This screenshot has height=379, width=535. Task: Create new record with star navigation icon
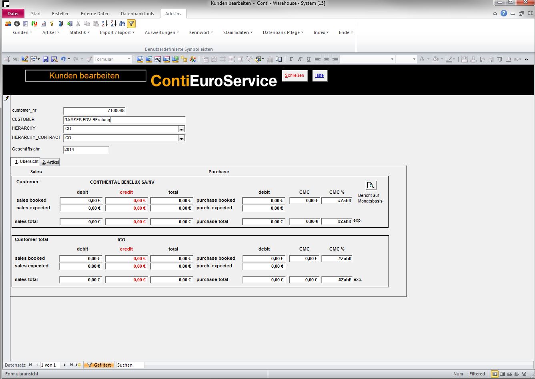(78, 365)
